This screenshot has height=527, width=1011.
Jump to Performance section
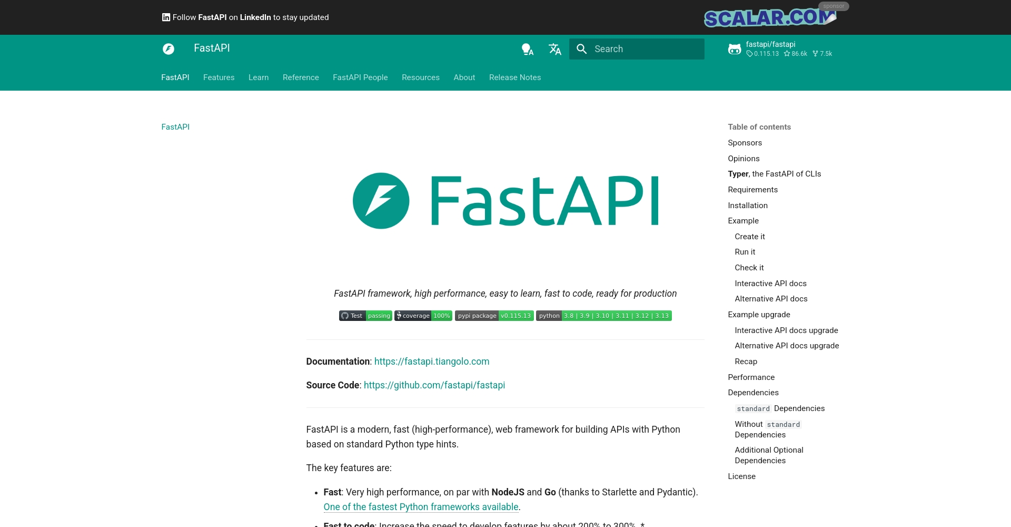751,377
